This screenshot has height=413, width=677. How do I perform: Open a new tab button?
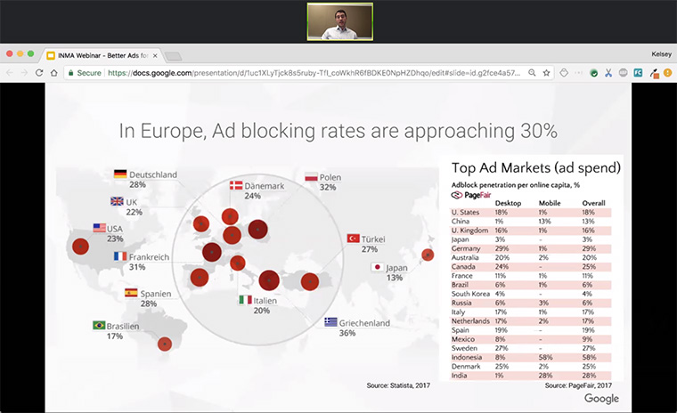click(x=174, y=56)
